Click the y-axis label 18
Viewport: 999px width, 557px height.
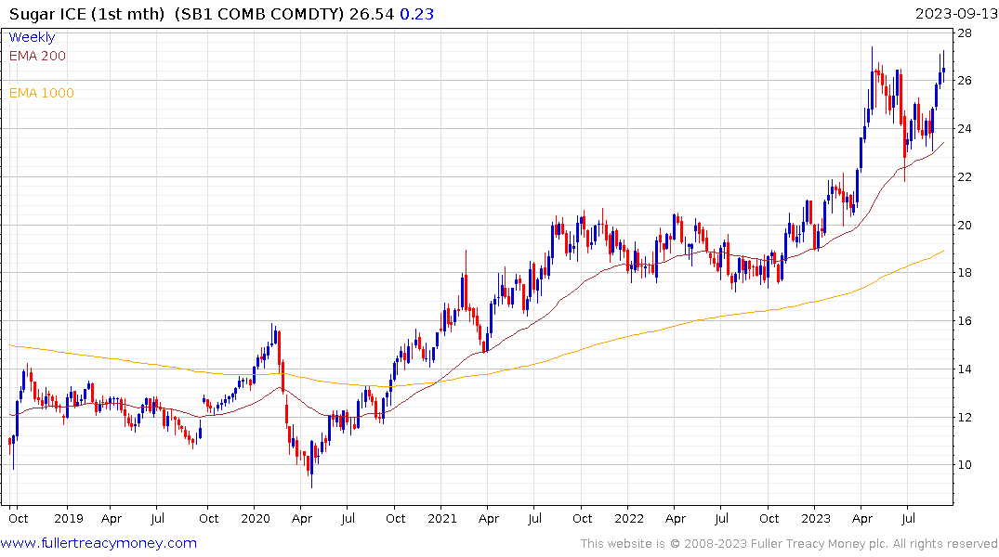coord(965,272)
